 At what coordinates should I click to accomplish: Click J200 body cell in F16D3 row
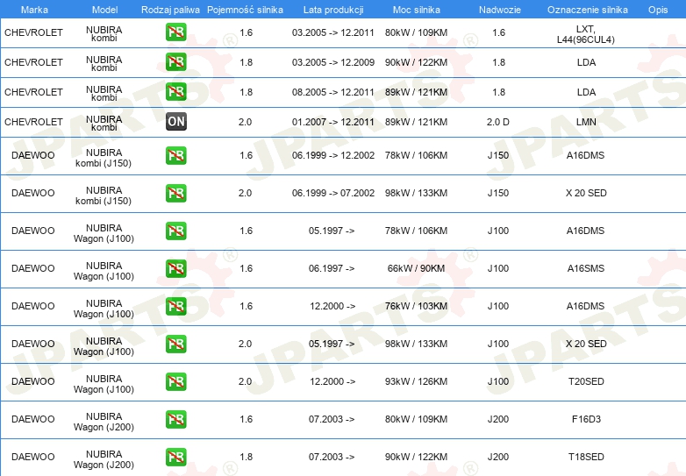point(498,419)
